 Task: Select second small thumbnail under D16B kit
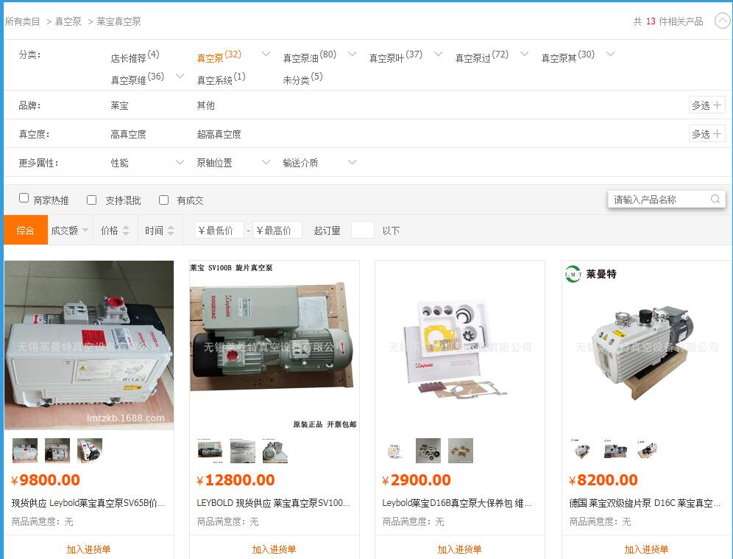pyautogui.click(x=428, y=451)
